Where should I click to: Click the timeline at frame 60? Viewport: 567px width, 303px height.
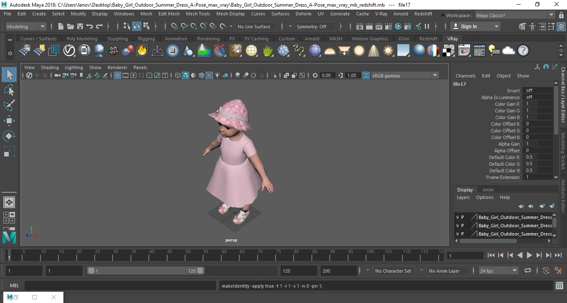coord(224,255)
